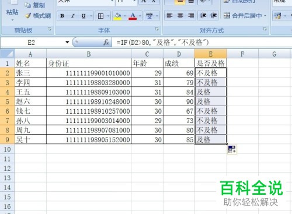The image size is (292, 214).
Task: Click the Name Box showing E2
Action: tap(32, 43)
